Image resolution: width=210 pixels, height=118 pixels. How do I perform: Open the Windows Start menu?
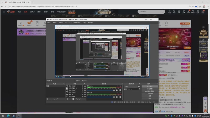tap(3, 116)
